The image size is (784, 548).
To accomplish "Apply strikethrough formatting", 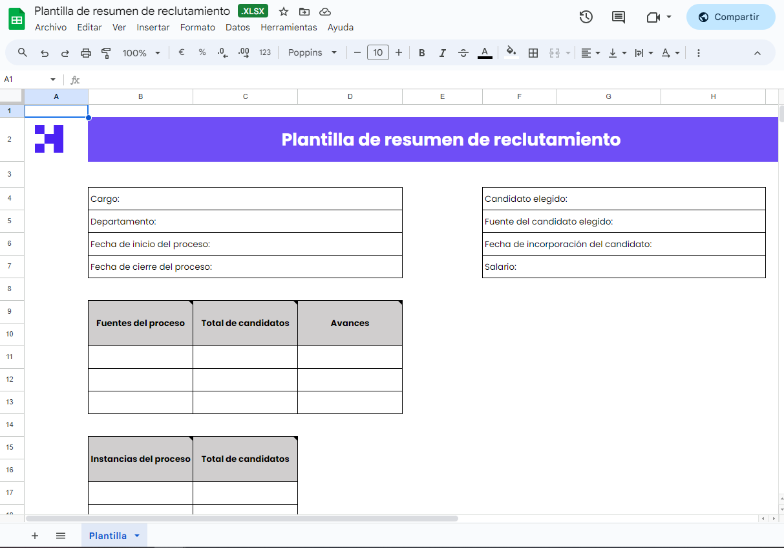I will [x=463, y=52].
